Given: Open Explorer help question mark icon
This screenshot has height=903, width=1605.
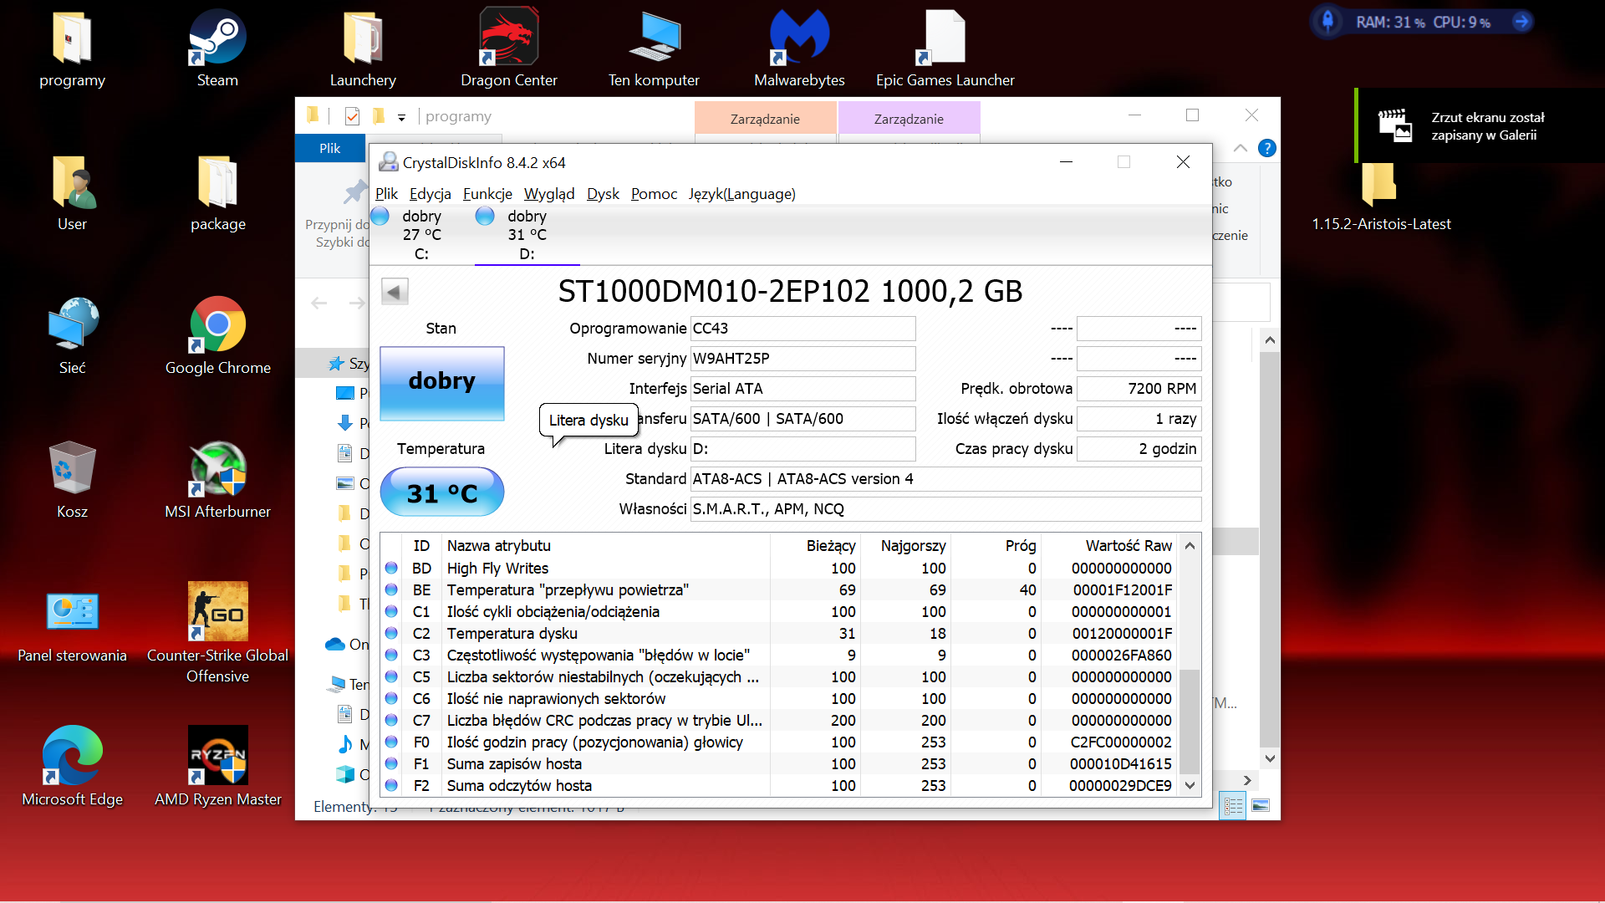Looking at the screenshot, I should pyautogui.click(x=1267, y=148).
